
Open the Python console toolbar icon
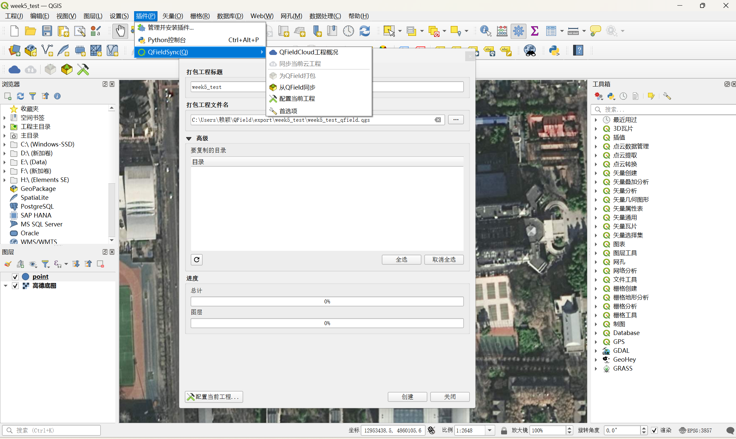(x=554, y=51)
